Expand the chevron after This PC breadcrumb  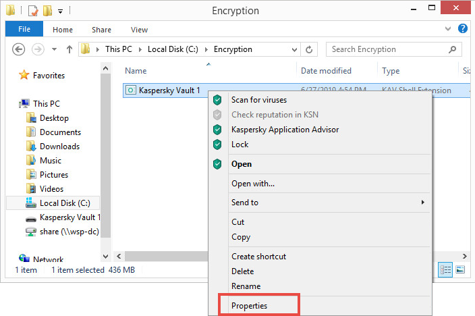click(140, 49)
